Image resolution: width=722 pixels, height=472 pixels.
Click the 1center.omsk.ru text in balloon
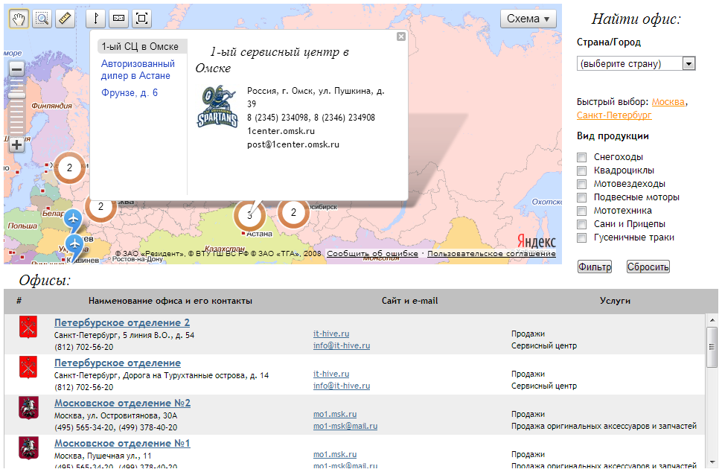pos(281,131)
